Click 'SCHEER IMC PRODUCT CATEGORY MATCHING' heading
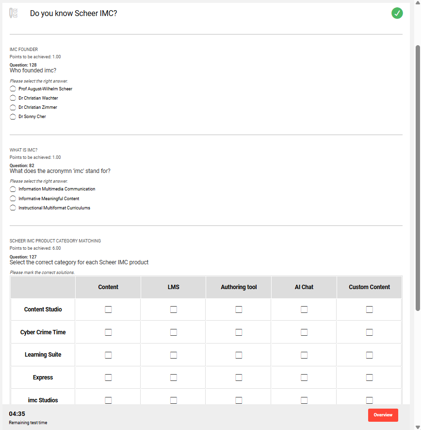 click(55, 241)
